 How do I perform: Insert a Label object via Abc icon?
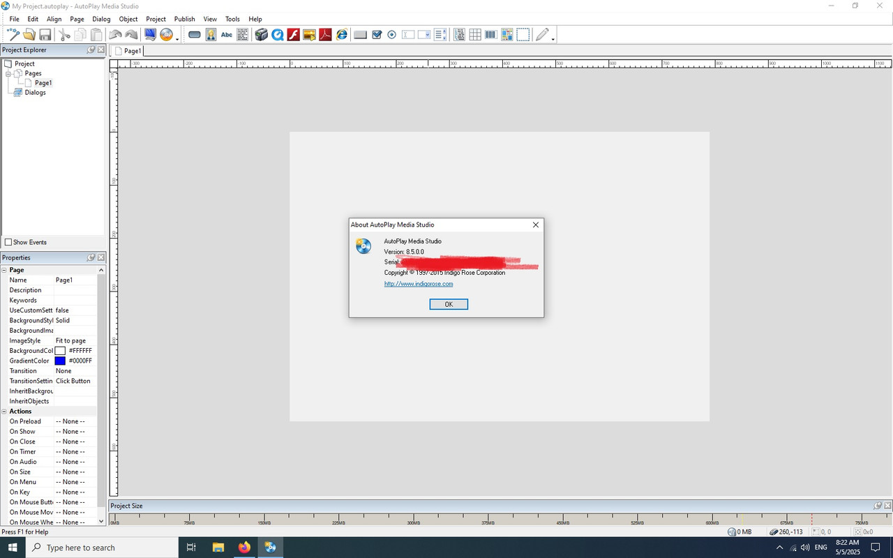pos(227,35)
